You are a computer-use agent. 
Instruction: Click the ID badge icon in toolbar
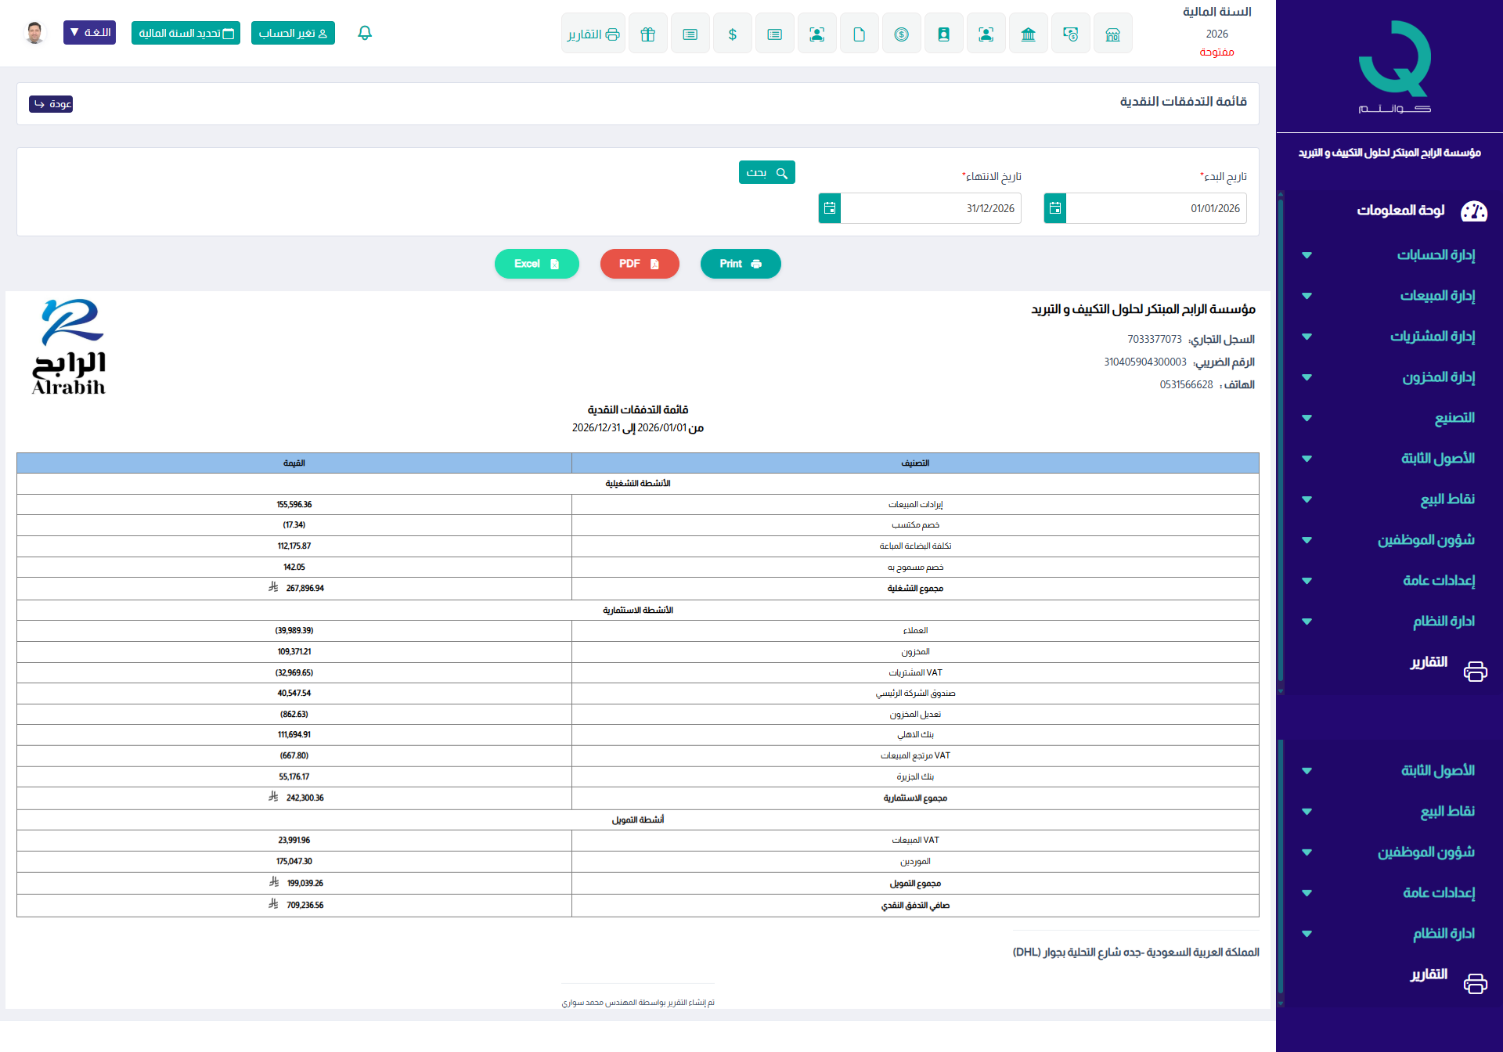(943, 34)
